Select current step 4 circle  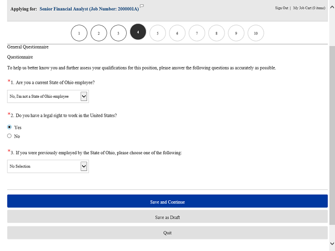tap(138, 32)
